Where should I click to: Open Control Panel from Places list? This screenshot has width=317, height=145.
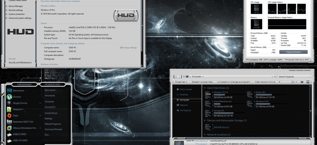click(x=51, y=113)
